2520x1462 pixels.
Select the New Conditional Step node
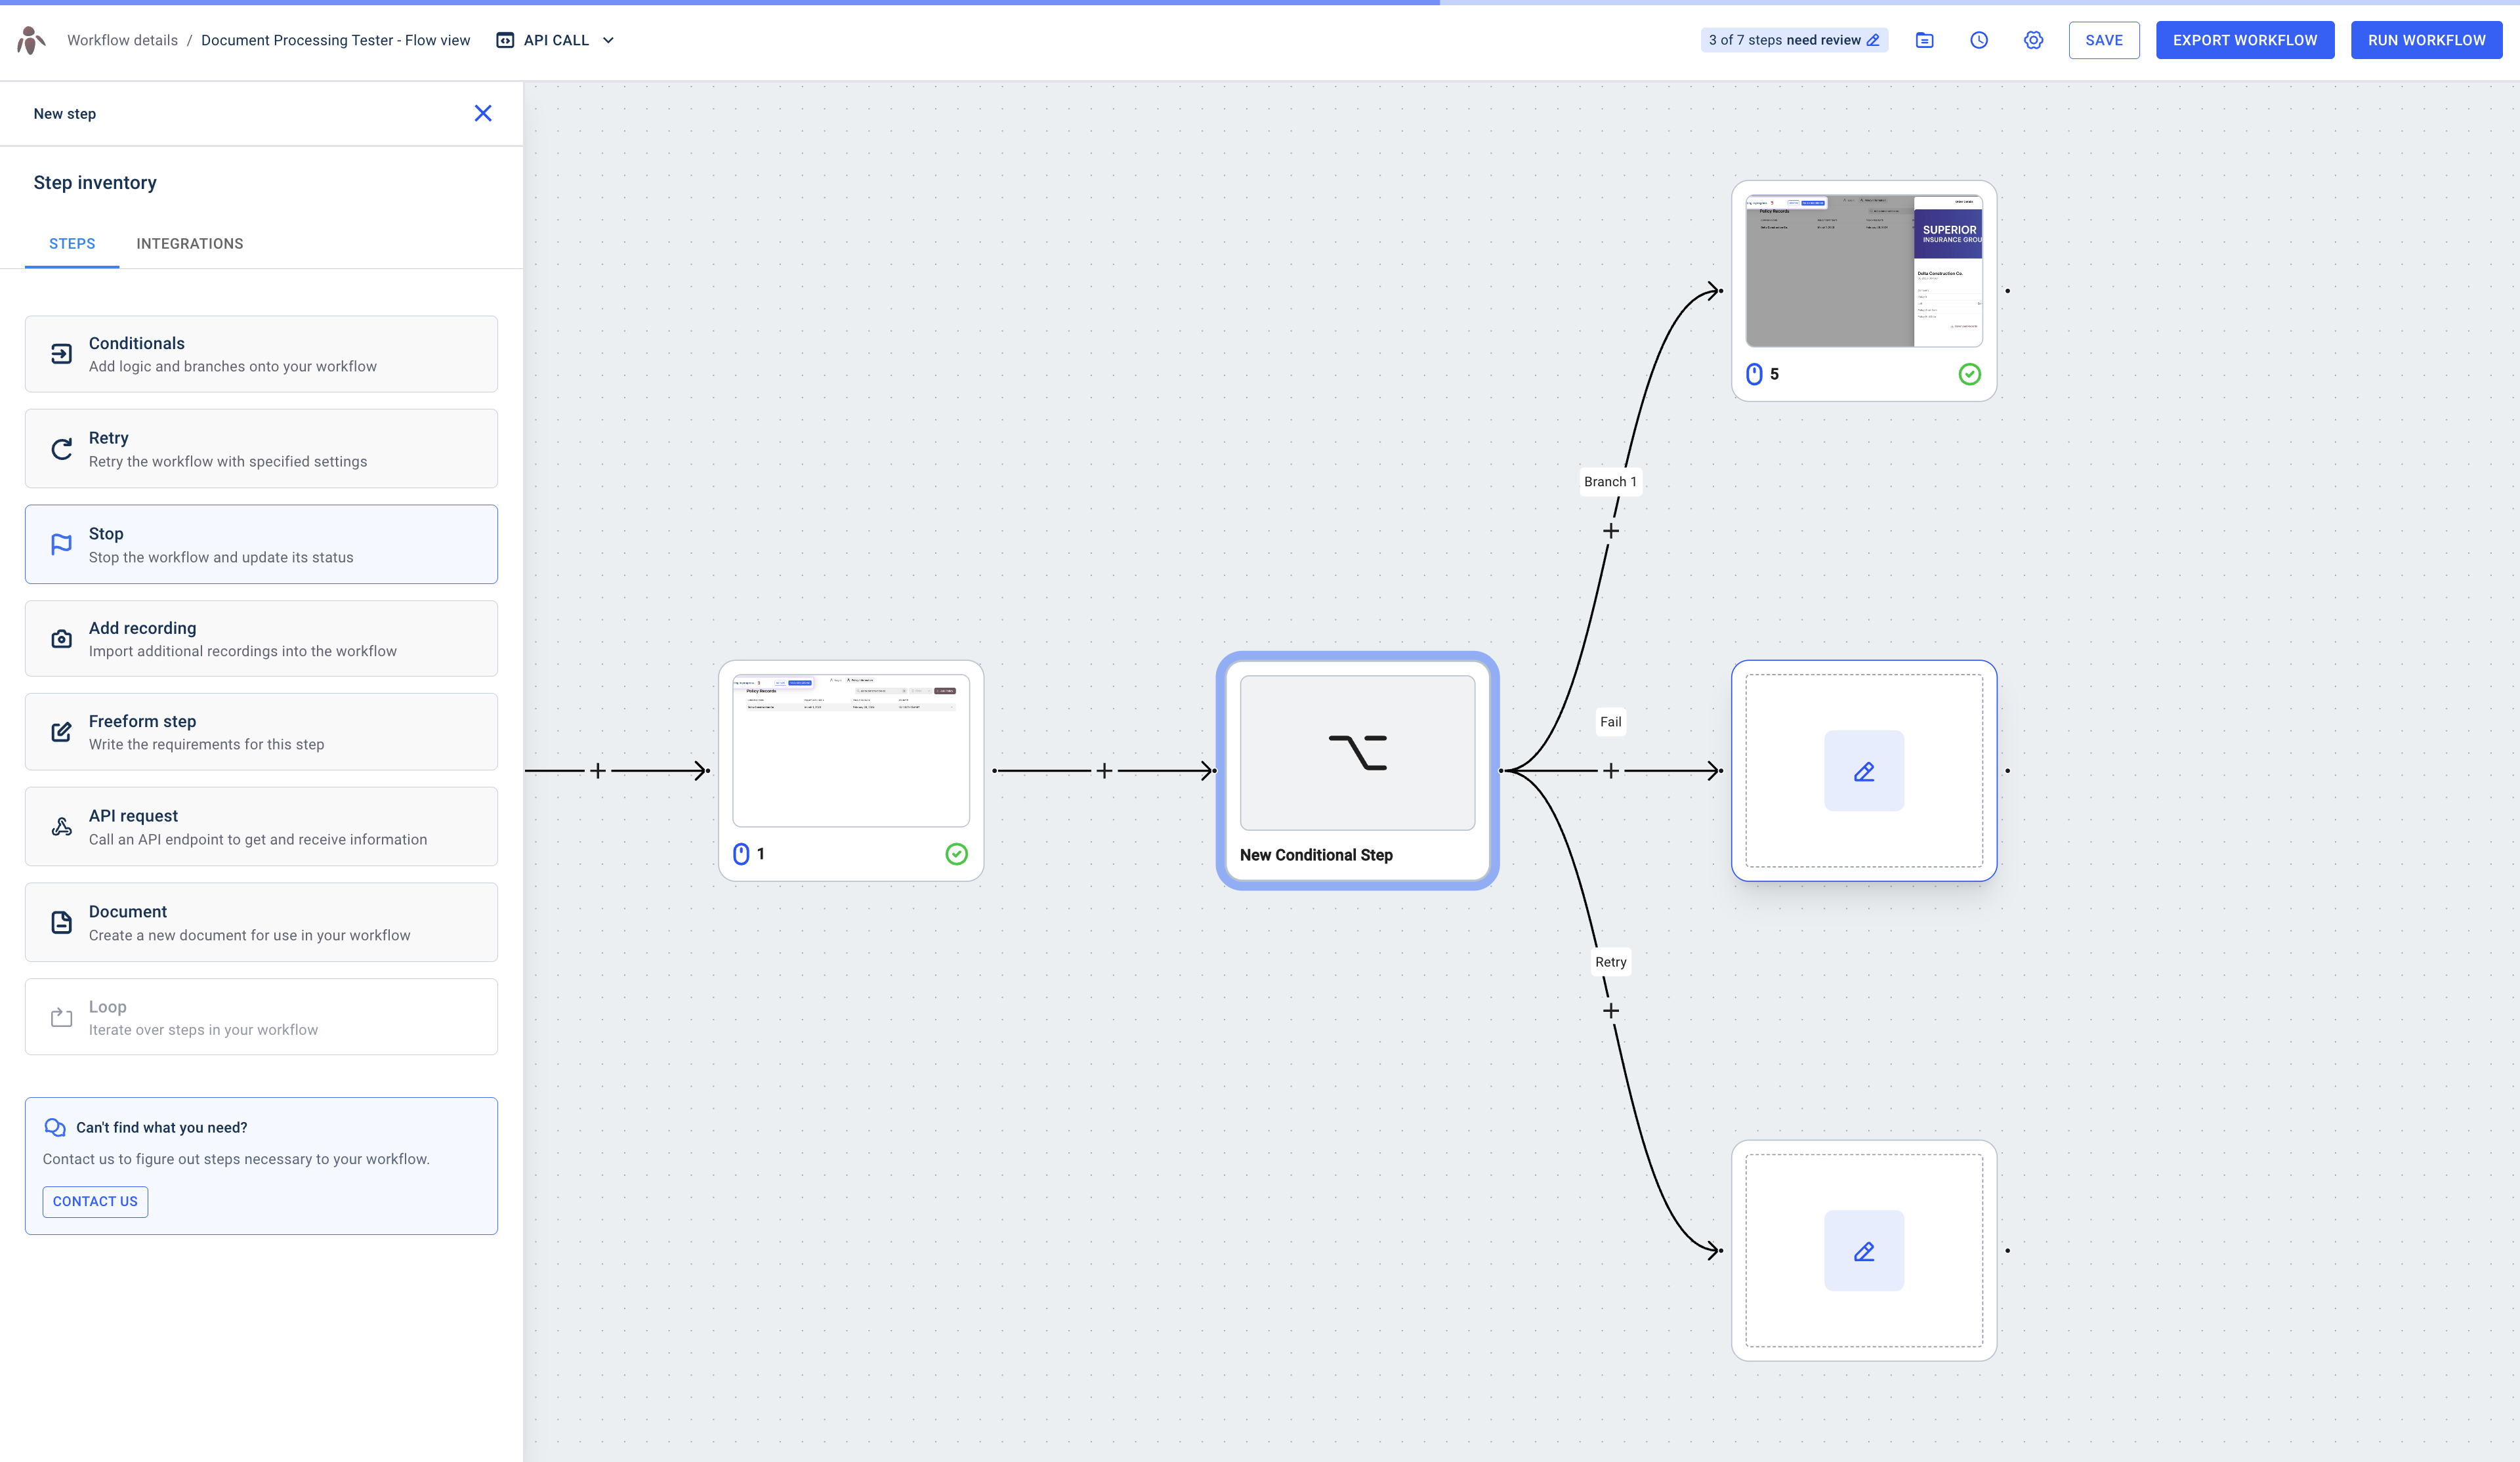1357,770
